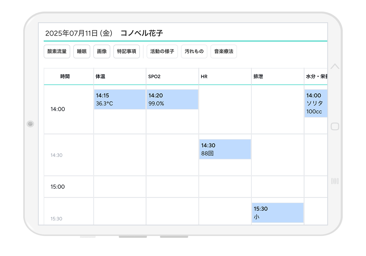Open the 睡眠 record button
Screen dimensions: 366x256
[82, 52]
